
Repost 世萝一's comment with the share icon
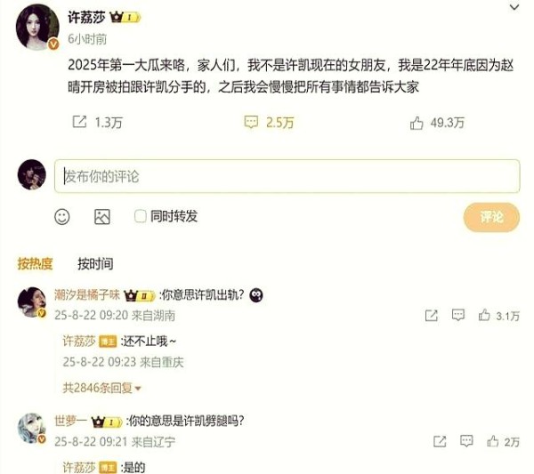[440, 442]
